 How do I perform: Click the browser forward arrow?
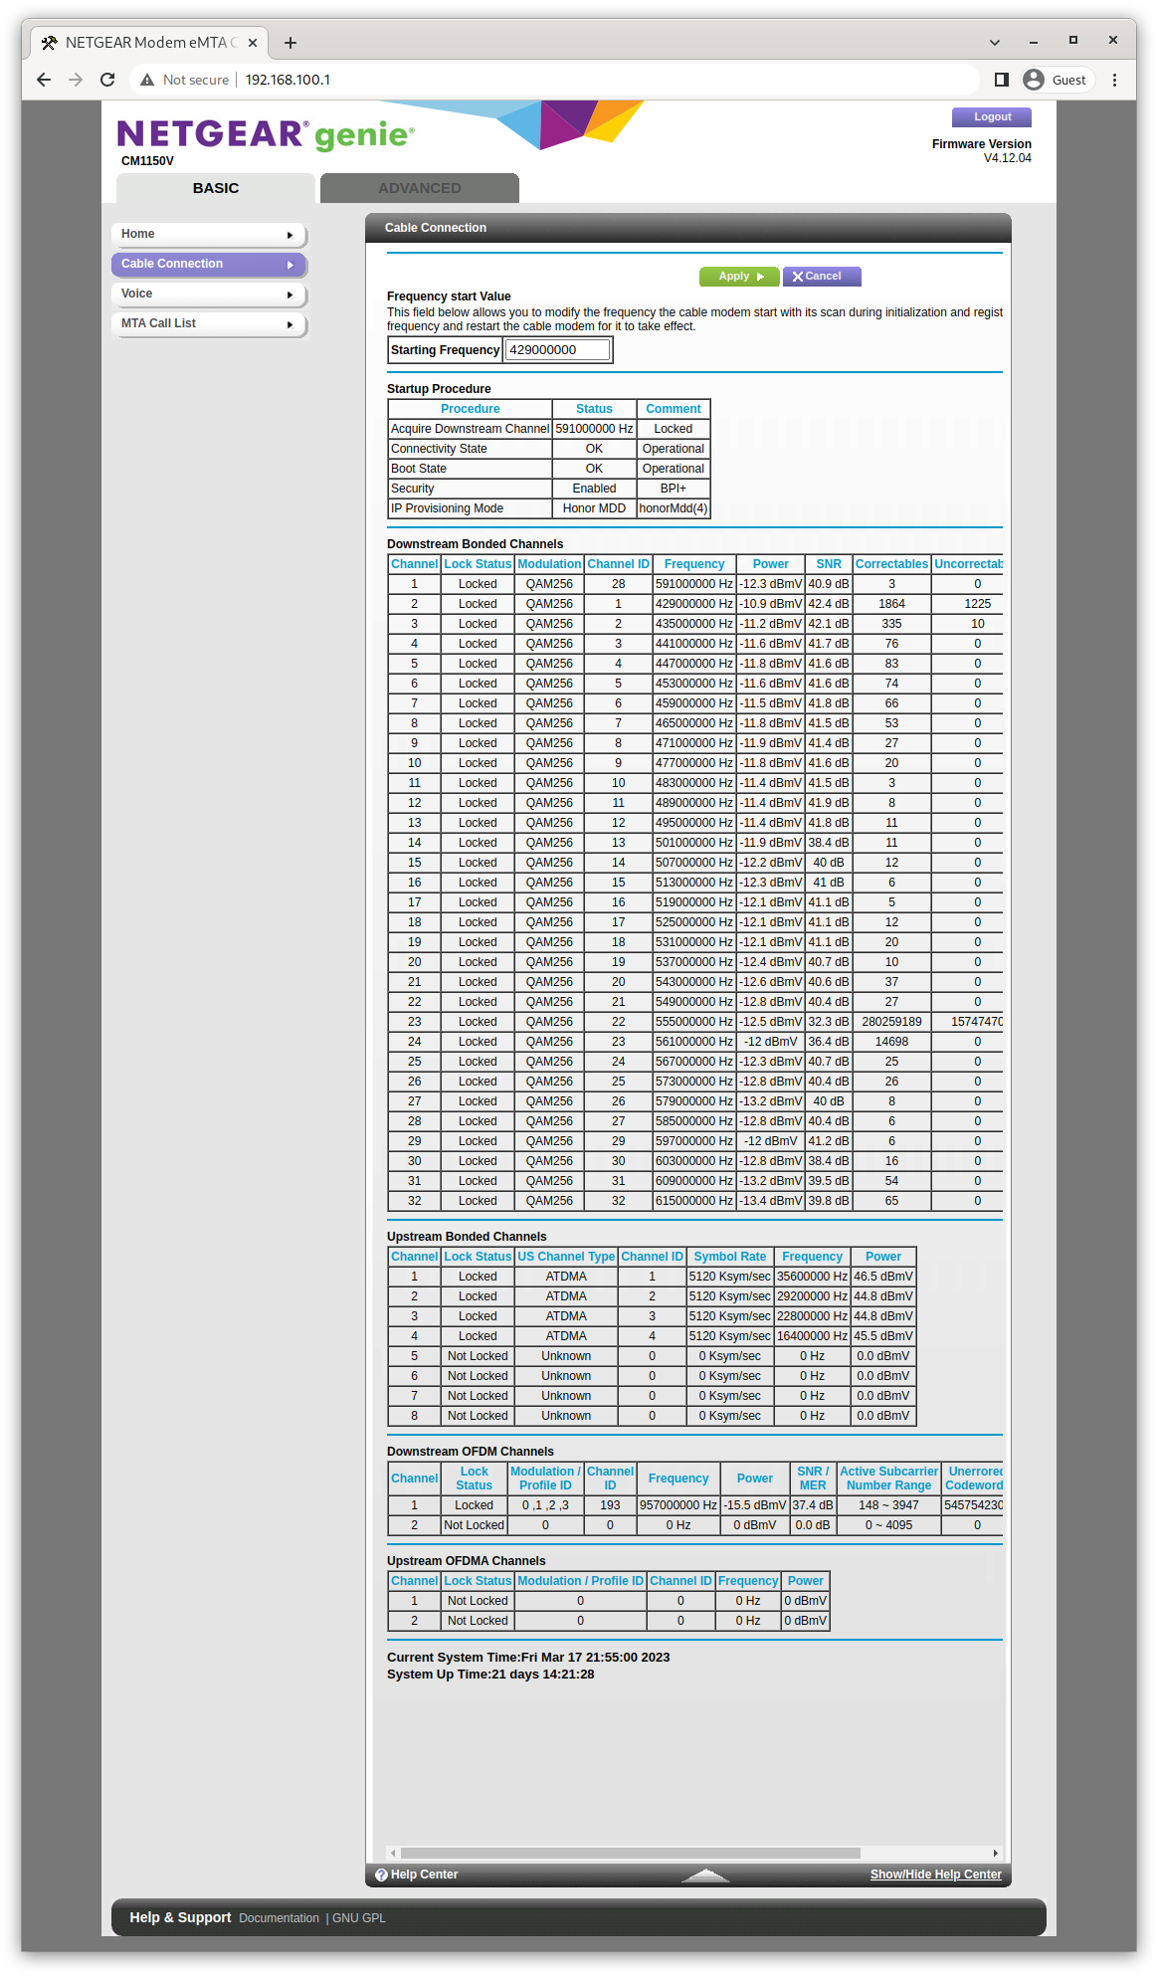76,80
